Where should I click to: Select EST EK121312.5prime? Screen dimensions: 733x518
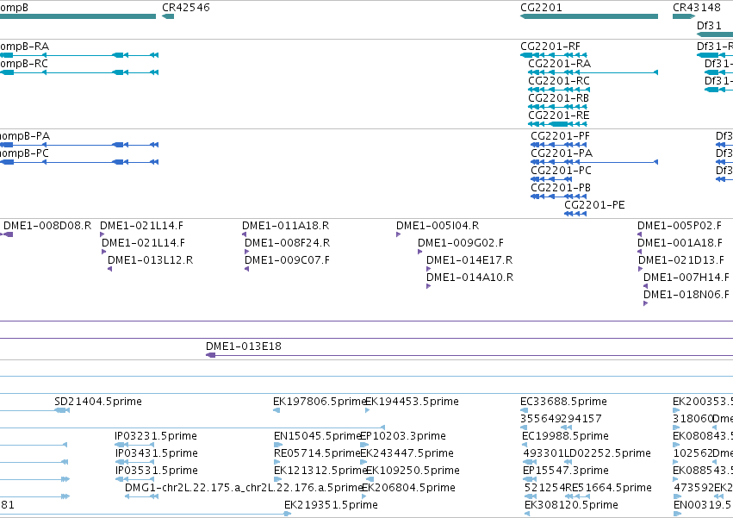tap(320, 471)
